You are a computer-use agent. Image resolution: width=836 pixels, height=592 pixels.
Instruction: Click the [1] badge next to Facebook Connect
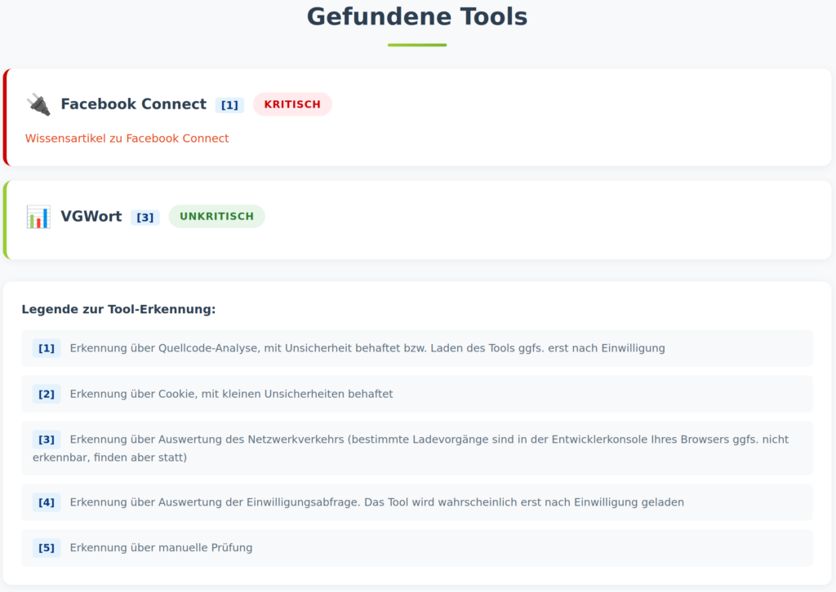pyautogui.click(x=229, y=105)
